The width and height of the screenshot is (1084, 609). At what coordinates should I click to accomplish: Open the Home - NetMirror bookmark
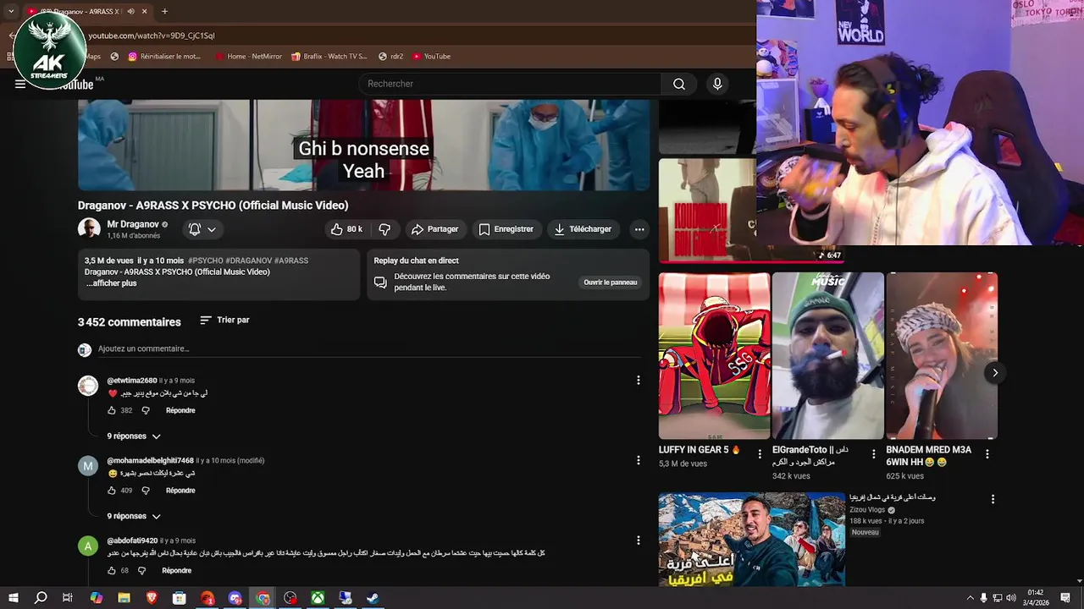[x=248, y=57]
